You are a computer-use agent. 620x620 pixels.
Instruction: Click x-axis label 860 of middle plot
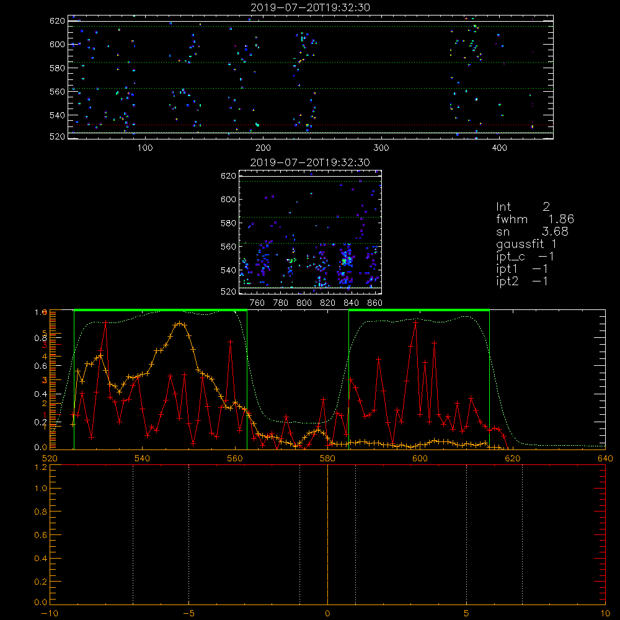(x=375, y=303)
